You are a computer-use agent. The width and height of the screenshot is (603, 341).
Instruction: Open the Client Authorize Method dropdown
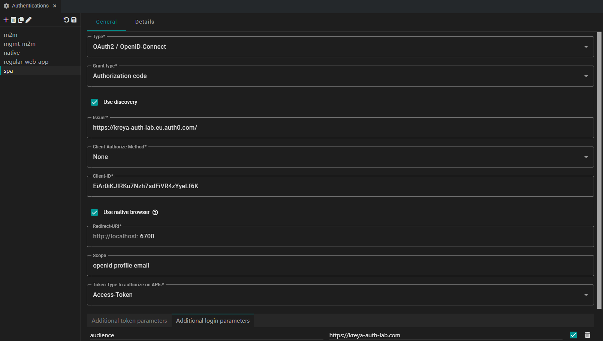[340, 157]
